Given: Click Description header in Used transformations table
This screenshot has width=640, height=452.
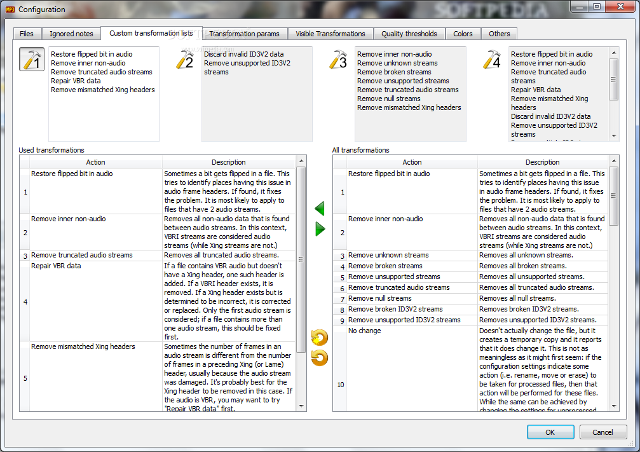Looking at the screenshot, I should pyautogui.click(x=229, y=162).
